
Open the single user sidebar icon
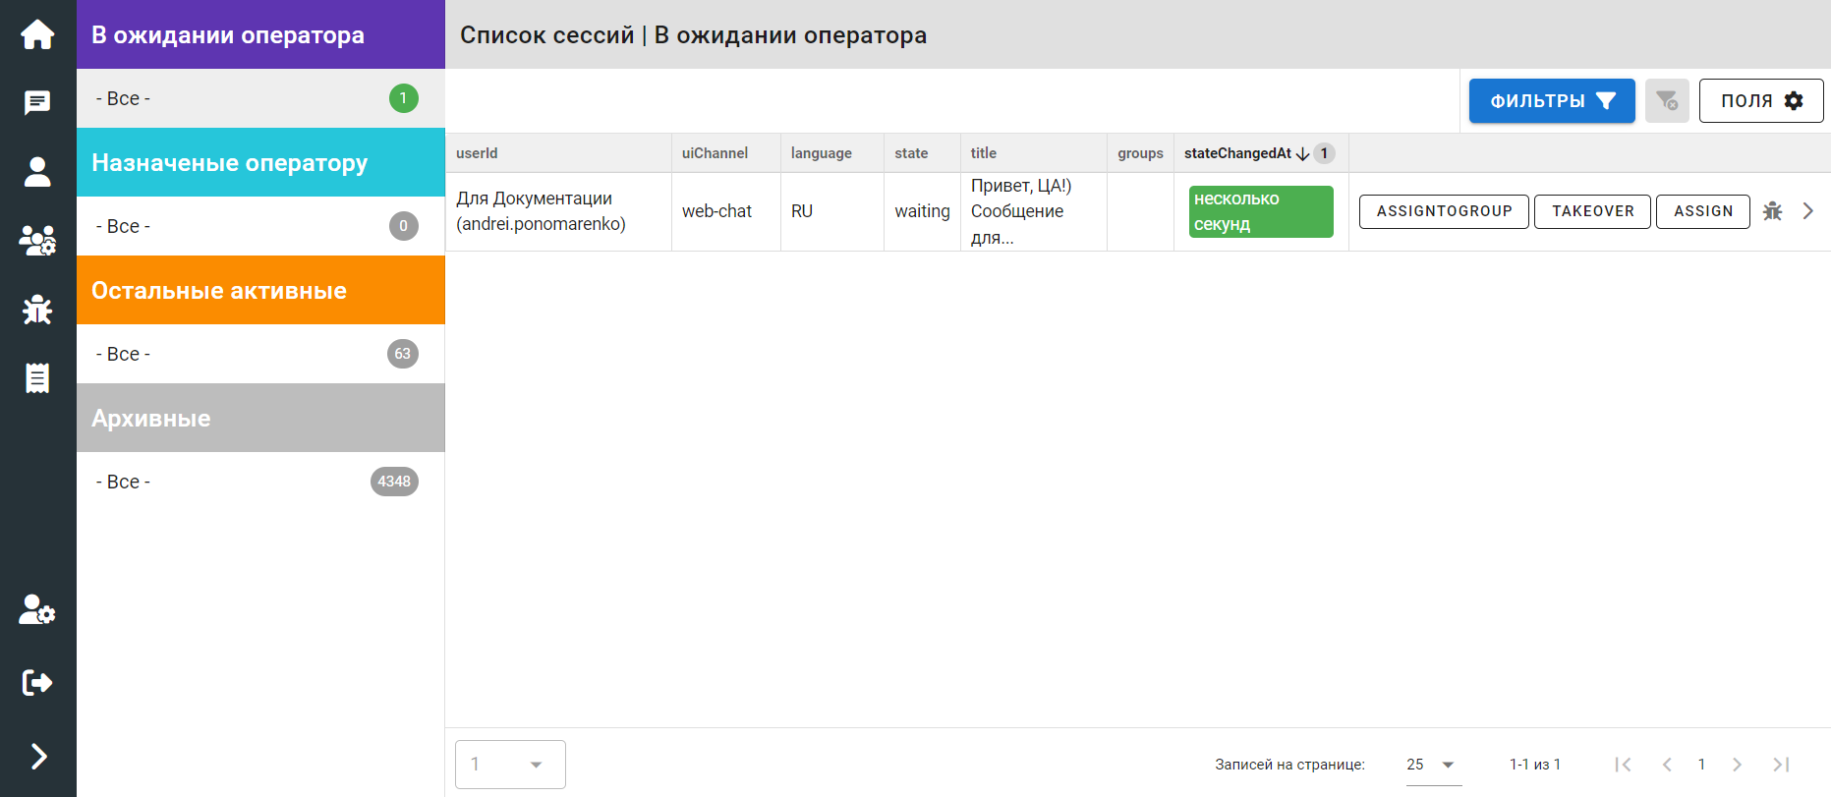37,172
